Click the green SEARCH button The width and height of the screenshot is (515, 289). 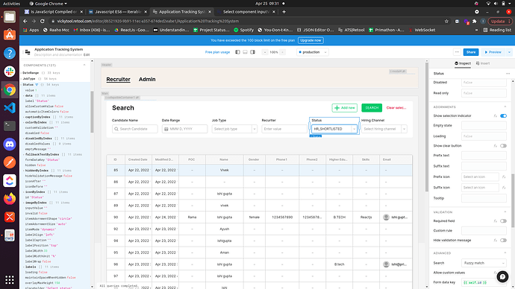(372, 108)
